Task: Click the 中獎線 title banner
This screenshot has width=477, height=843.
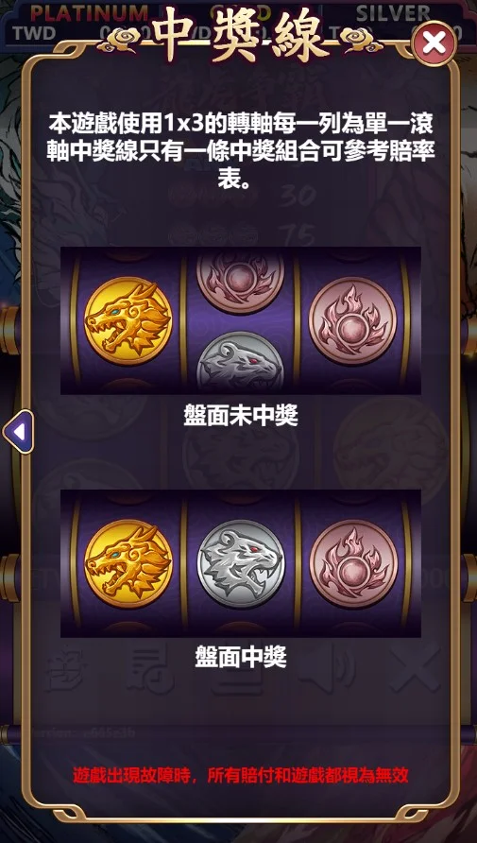Action: pyautogui.click(x=240, y=34)
